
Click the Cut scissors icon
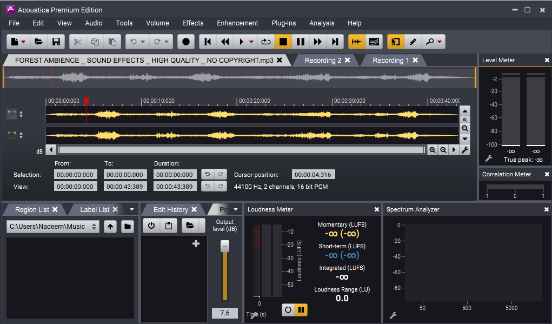(x=78, y=42)
